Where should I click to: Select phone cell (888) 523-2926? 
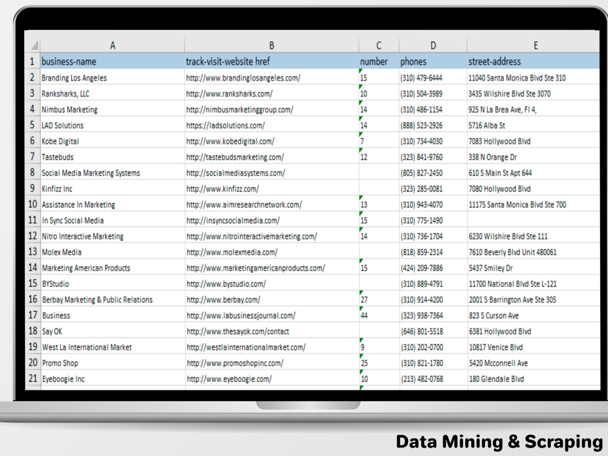[433, 125]
